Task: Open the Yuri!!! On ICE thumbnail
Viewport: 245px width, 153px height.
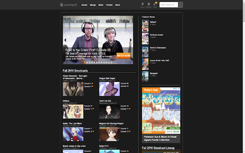Action: tap(109, 112)
